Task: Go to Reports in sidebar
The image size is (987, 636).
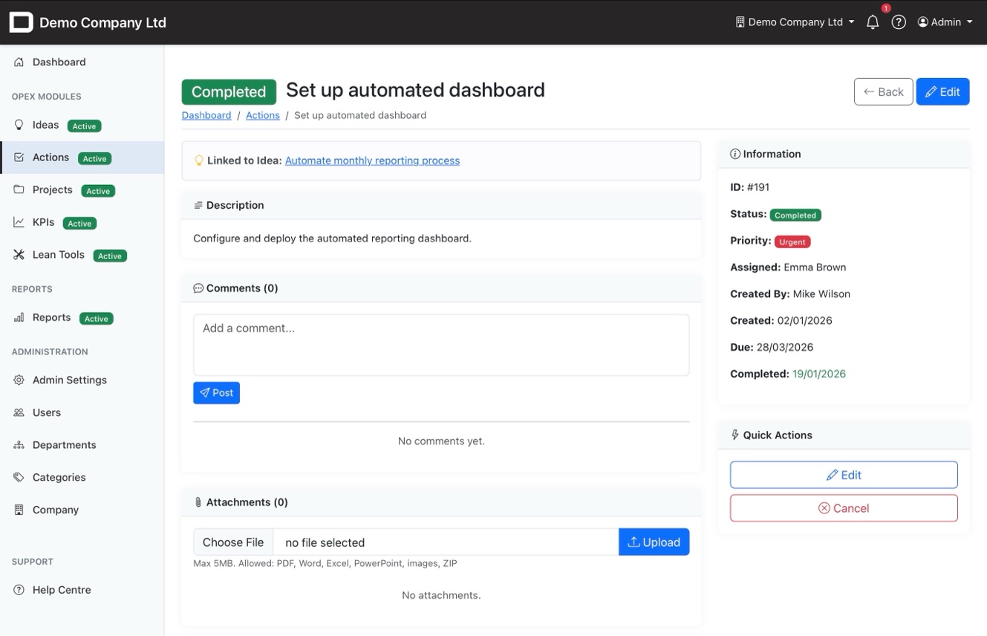Action: point(51,317)
